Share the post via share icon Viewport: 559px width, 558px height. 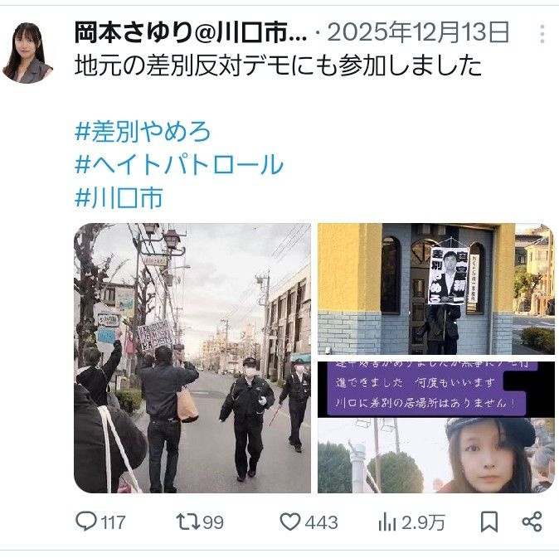click(x=532, y=522)
